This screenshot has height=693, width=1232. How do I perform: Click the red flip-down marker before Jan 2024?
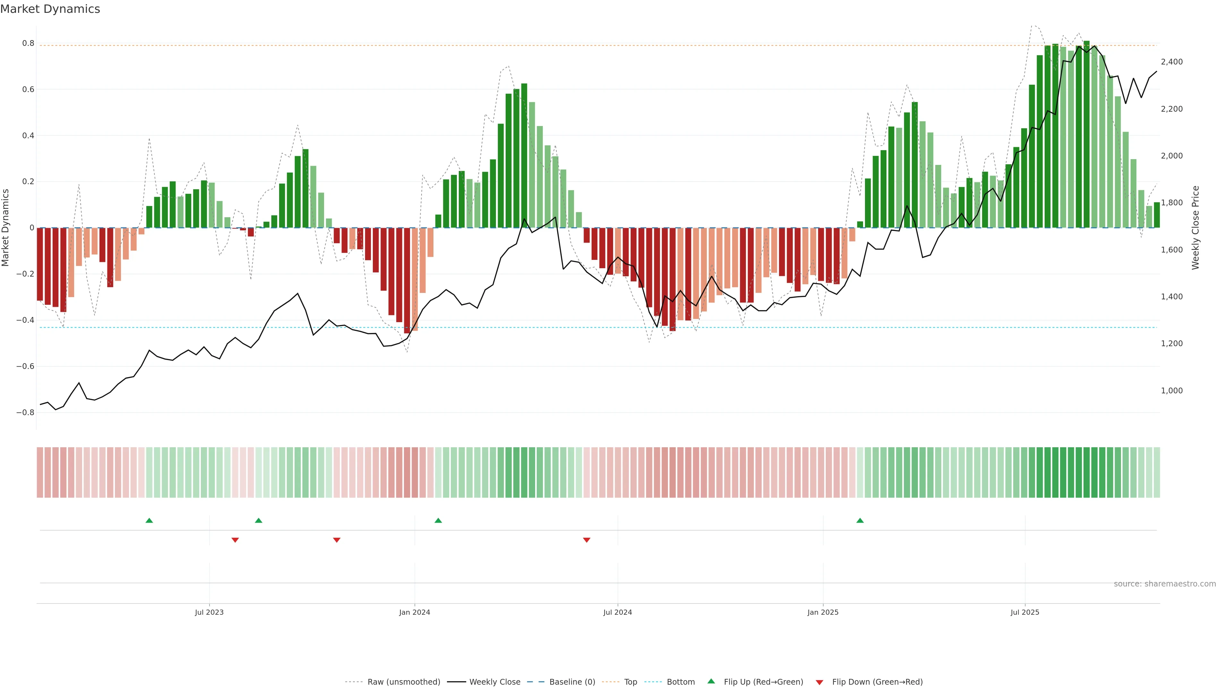coord(337,540)
